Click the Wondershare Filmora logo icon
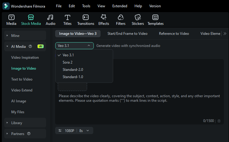Image resolution: width=229 pixels, height=142 pixels. (x=6, y=6)
